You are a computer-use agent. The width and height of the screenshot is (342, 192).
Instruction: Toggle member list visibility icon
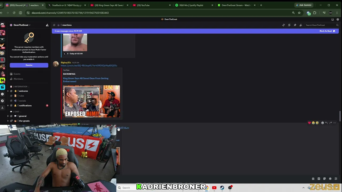pos(301,25)
